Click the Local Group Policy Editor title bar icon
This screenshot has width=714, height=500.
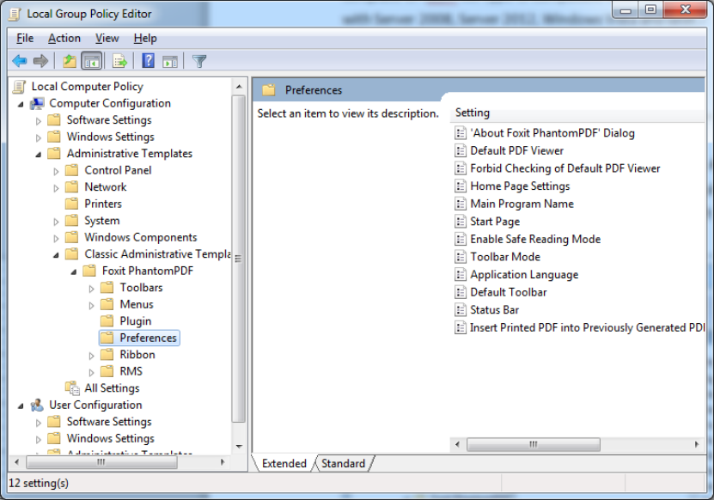coord(15,14)
